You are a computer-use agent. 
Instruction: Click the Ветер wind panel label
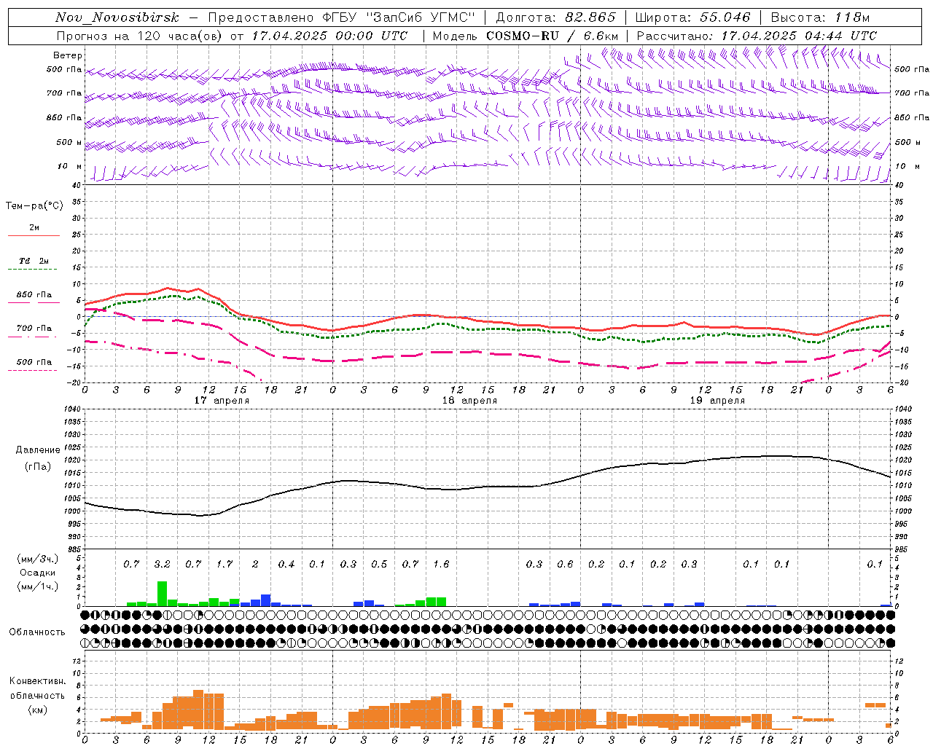pos(68,55)
